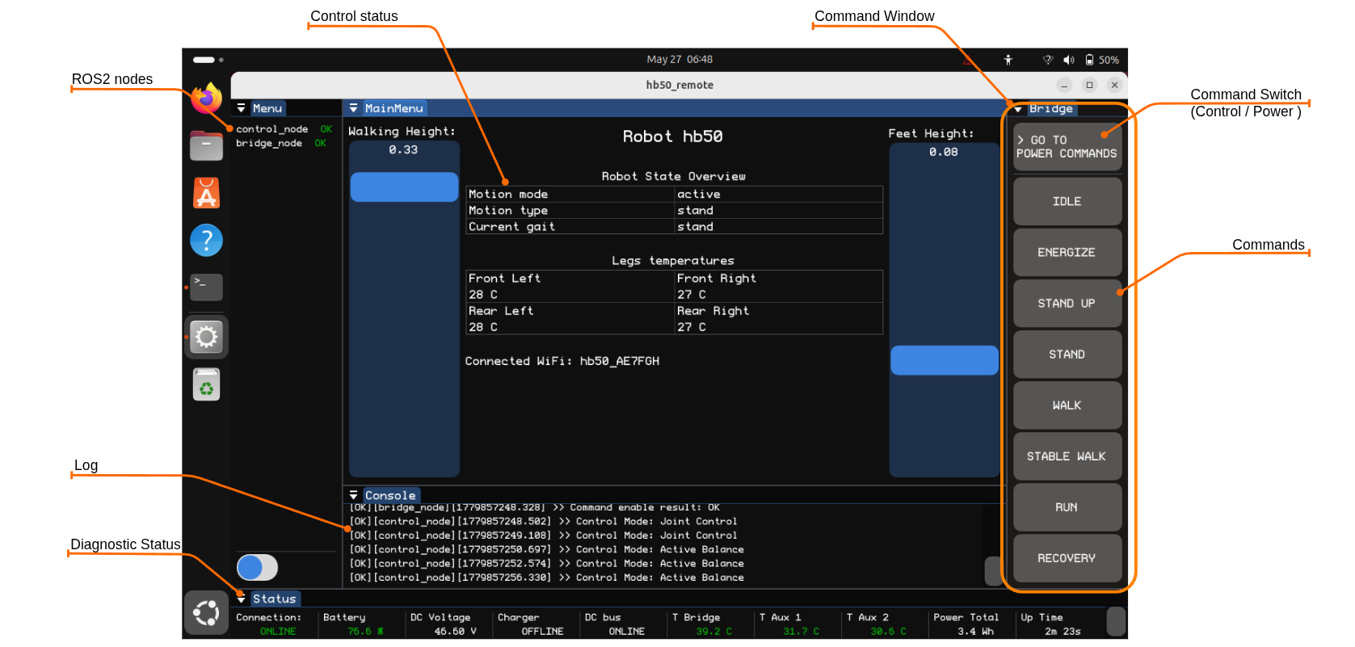This screenshot has width=1355, height=647.
Task: Launch the App Center dock icon
Action: pyautogui.click(x=206, y=193)
